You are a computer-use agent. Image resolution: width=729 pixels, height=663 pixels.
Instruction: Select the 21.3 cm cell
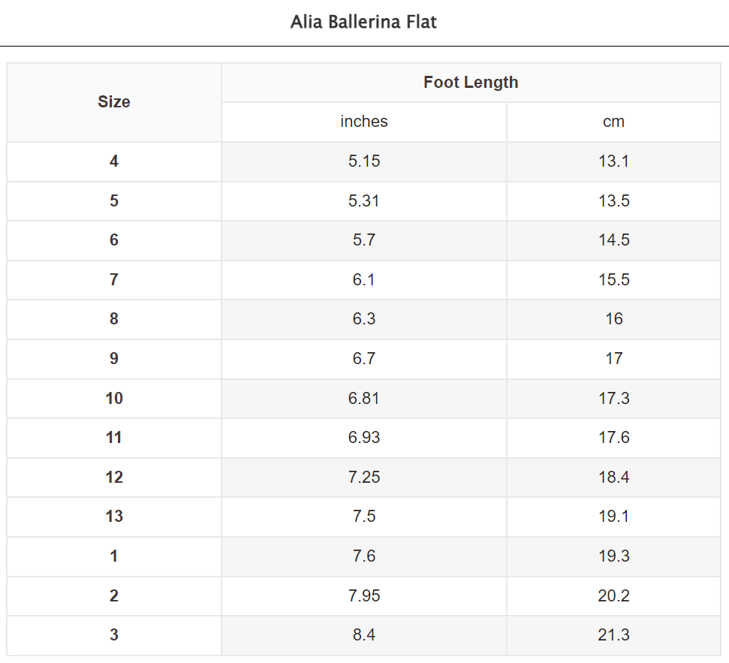point(613,635)
